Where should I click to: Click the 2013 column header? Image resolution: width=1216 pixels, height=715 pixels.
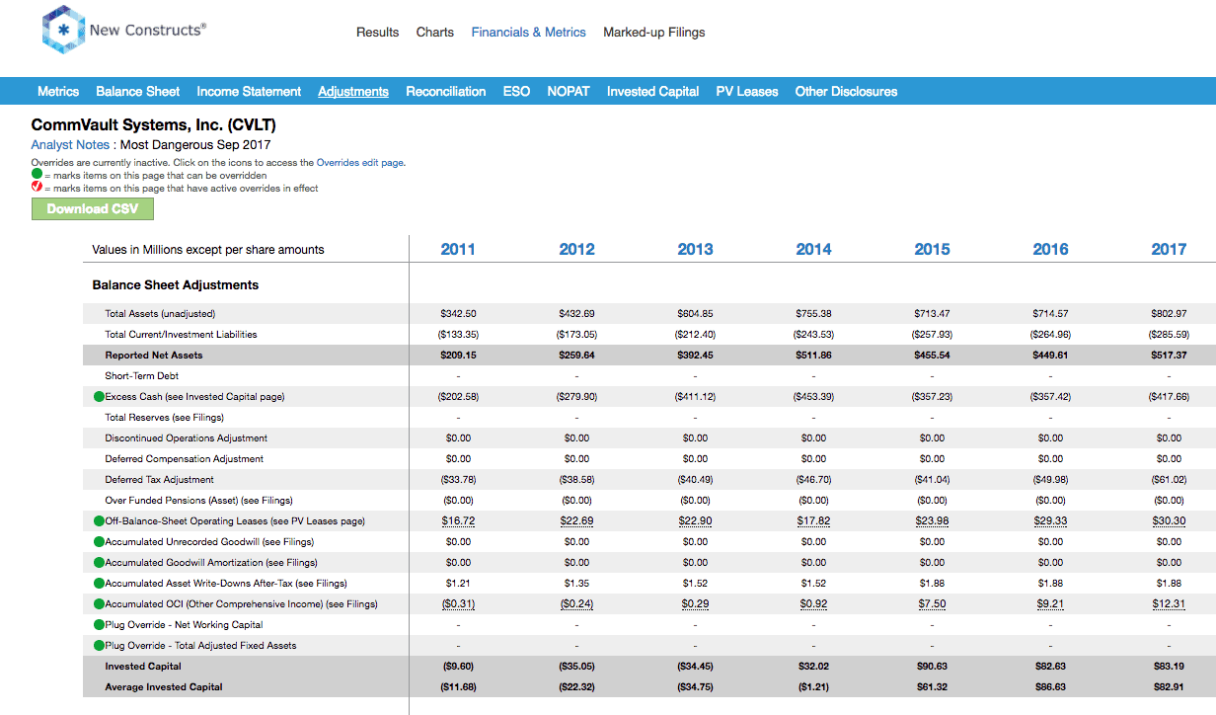tap(696, 250)
